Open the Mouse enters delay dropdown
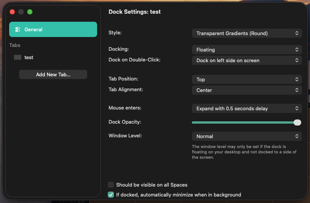The image size is (310, 203). (x=247, y=109)
